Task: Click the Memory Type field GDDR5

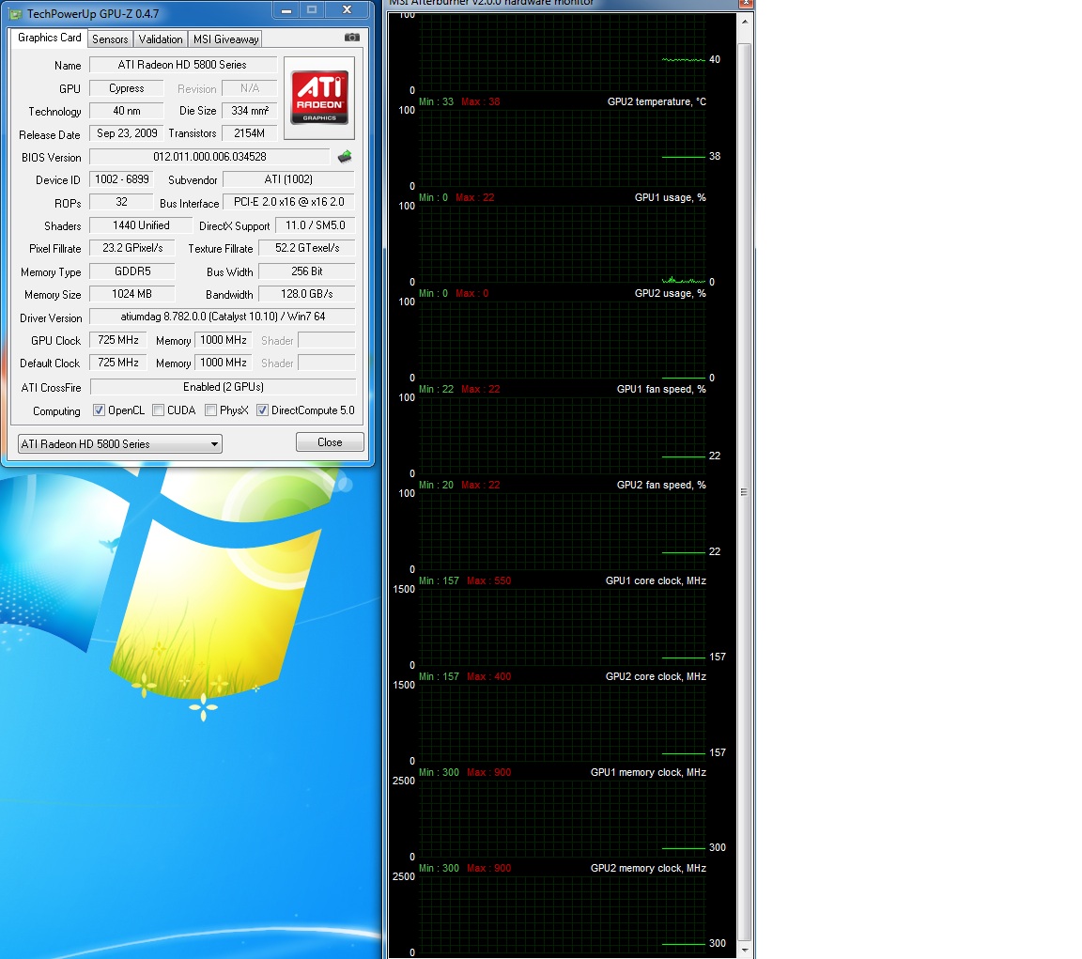Action: point(131,271)
